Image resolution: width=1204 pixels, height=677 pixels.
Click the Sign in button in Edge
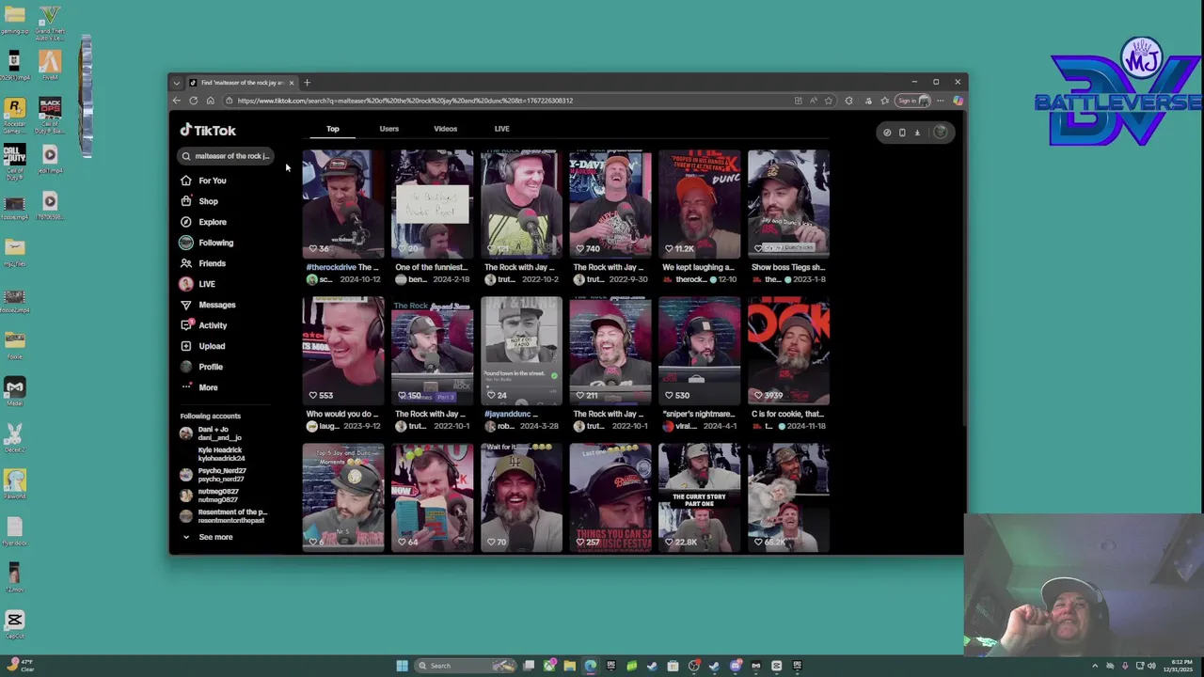coord(911,101)
